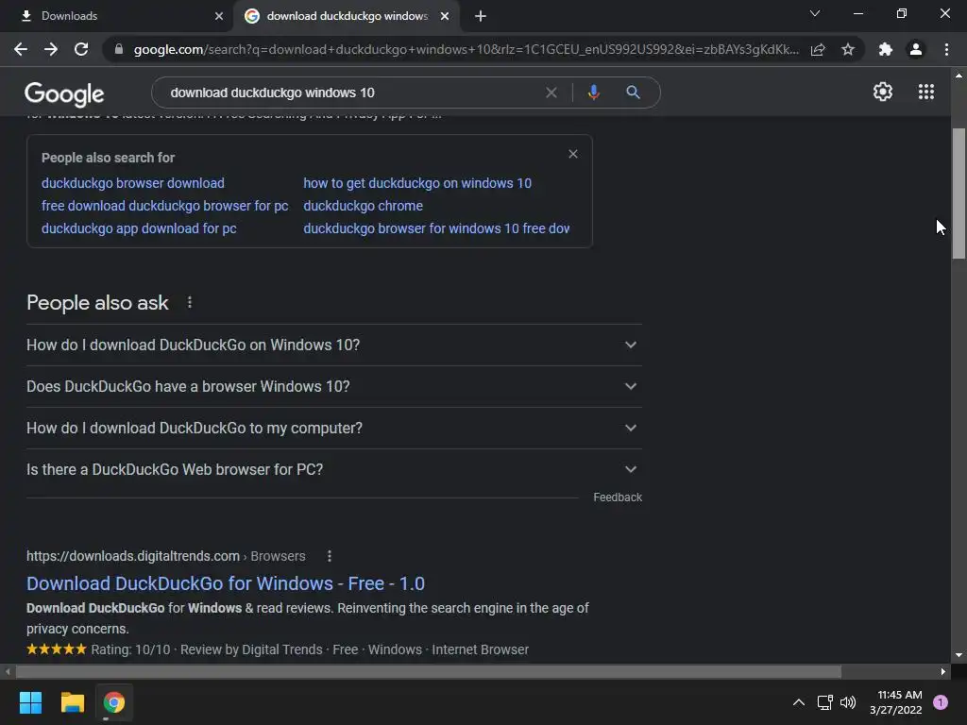Viewport: 967px width, 725px height.
Task: Open the clock and date flyout
Action: click(896, 702)
